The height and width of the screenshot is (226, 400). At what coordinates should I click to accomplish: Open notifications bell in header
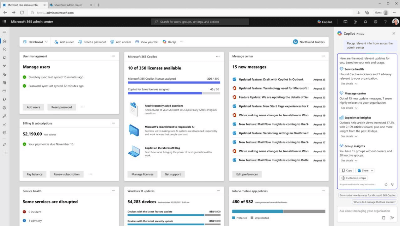(x=365, y=22)
